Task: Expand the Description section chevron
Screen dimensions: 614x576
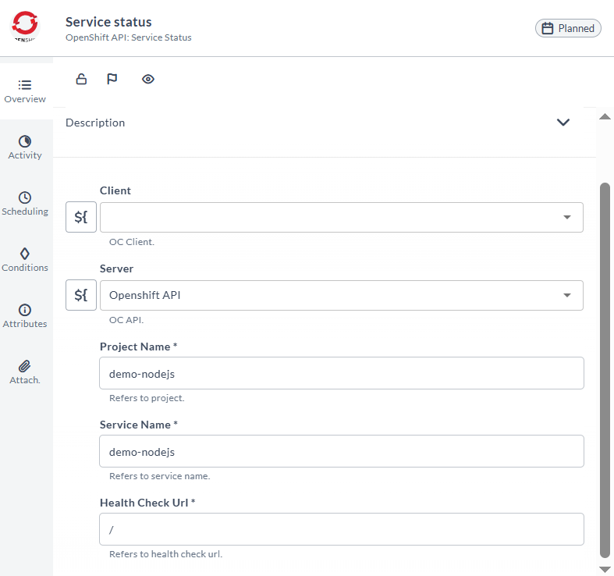Action: (563, 123)
